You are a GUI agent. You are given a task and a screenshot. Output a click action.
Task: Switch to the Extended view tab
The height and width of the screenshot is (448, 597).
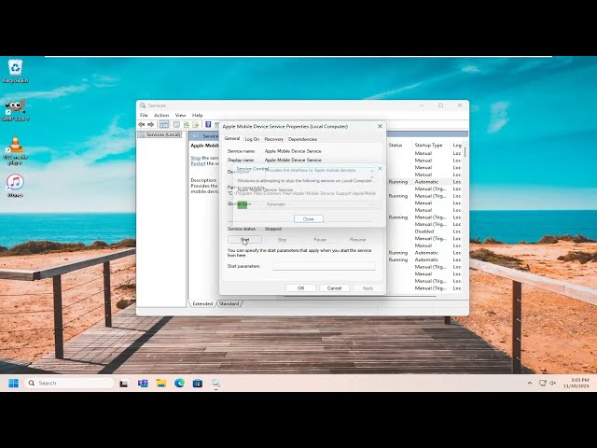coord(202,303)
